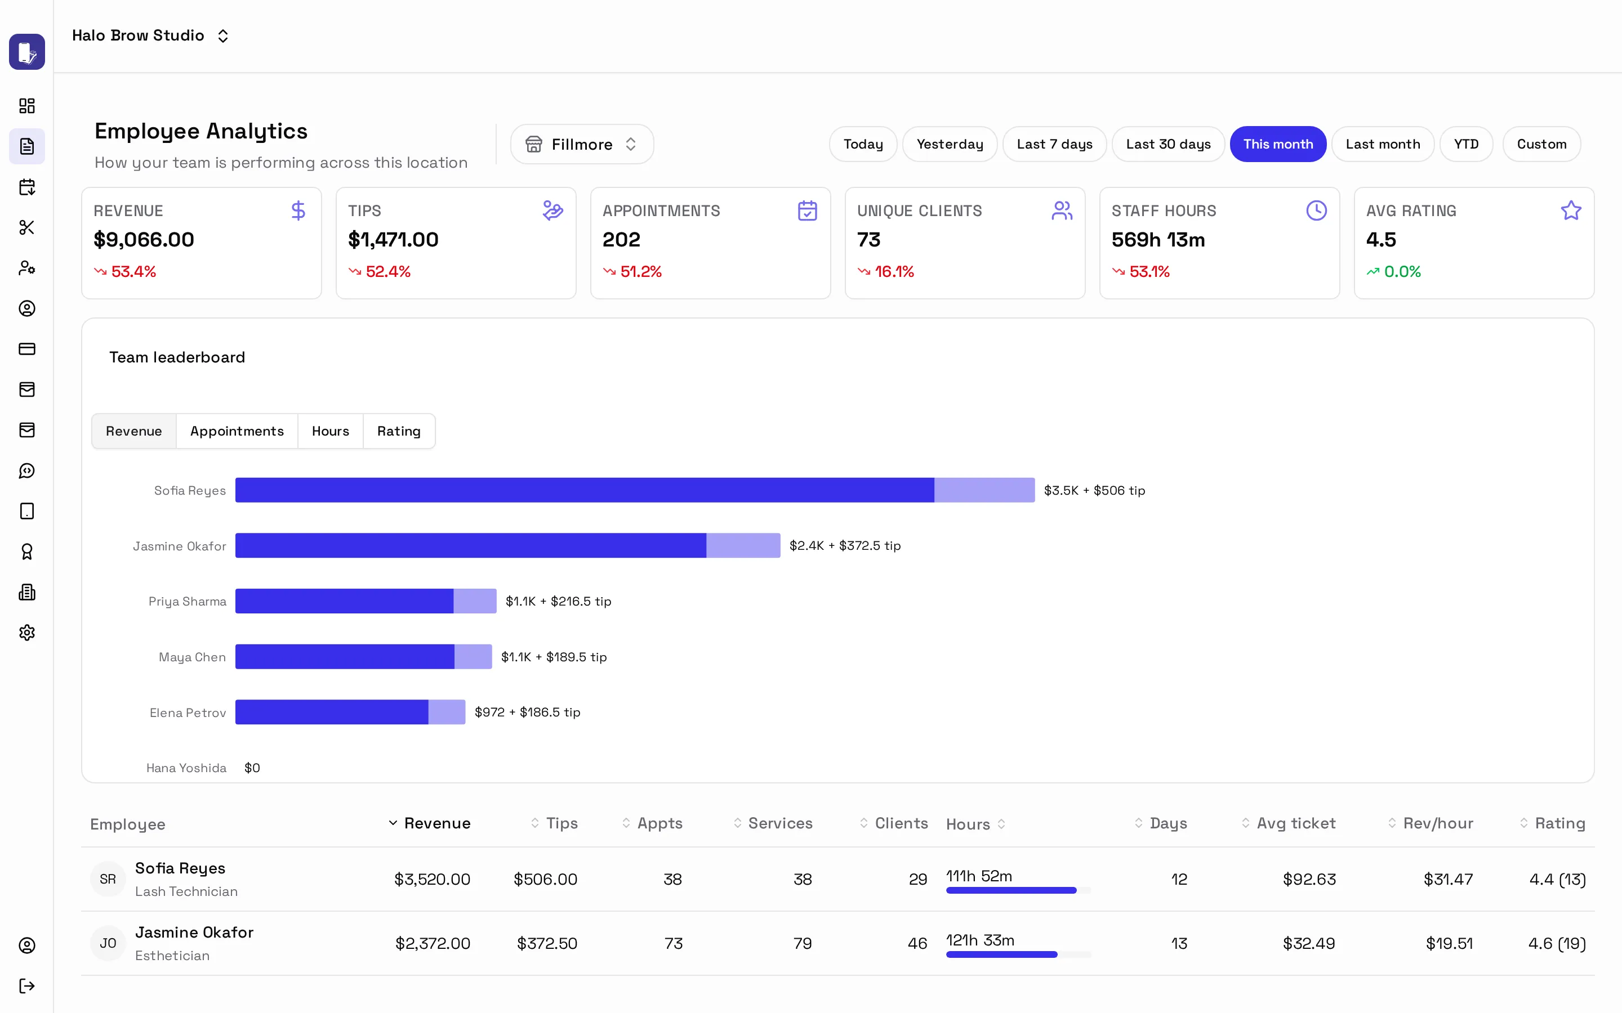Open the chat message icon in sidebar

coord(27,470)
